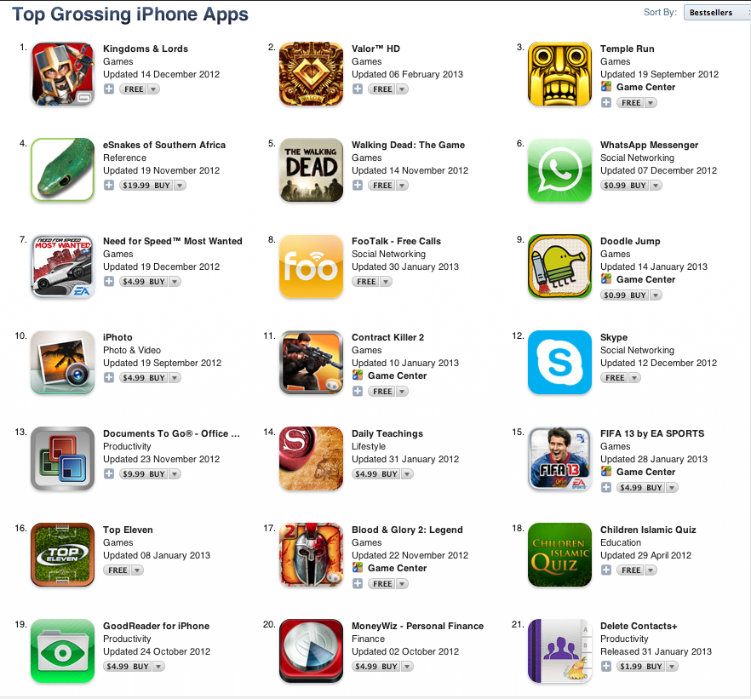751x699 pixels.
Task: Open the Temple Run app icon
Action: tap(559, 74)
